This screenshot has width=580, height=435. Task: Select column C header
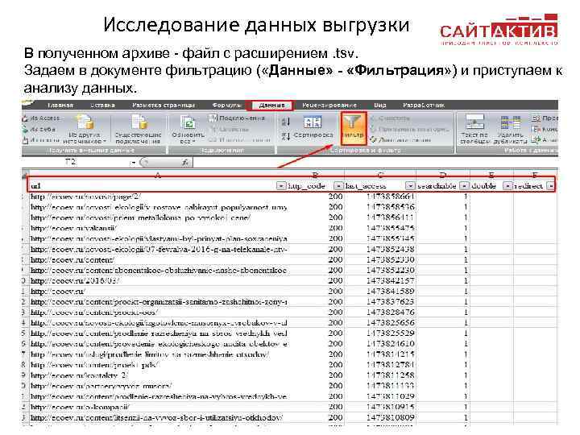tap(380, 175)
